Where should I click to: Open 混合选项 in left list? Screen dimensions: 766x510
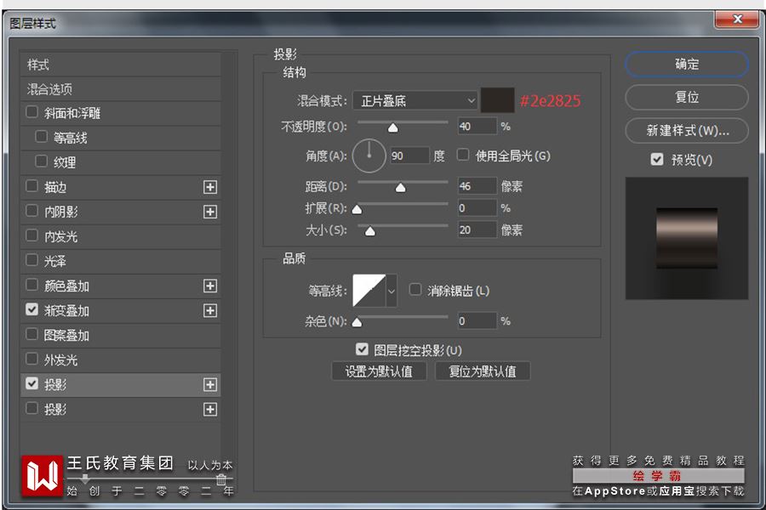(x=120, y=89)
